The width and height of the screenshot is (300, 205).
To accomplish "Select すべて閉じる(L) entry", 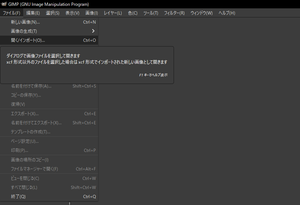I will [x=49, y=188].
